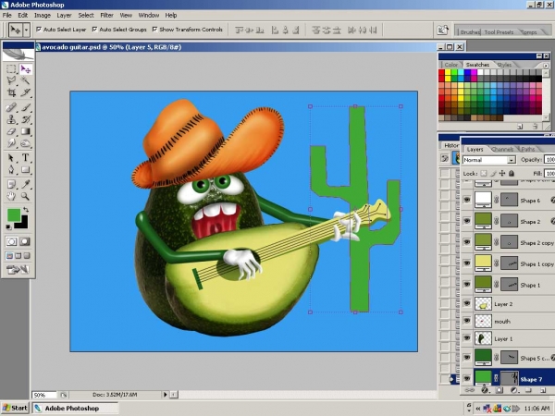Lock position icon in Layers panel
Viewport: 555px width, 416px height.
[502, 174]
